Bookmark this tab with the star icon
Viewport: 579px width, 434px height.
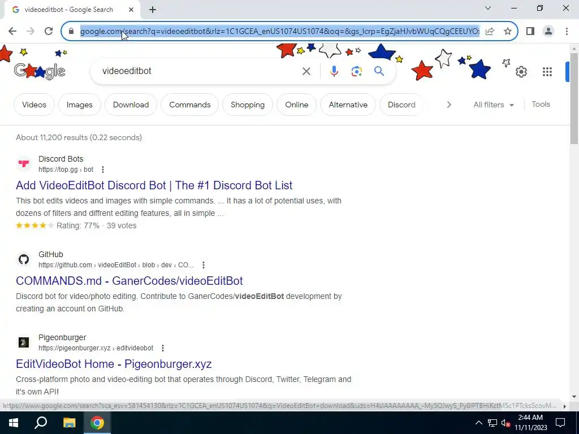(508, 32)
